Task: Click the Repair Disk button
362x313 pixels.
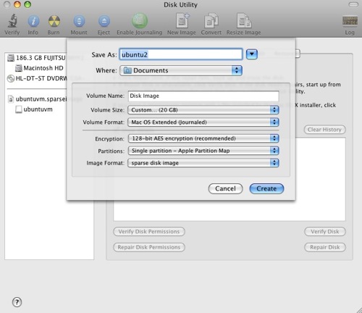Action: (325, 247)
